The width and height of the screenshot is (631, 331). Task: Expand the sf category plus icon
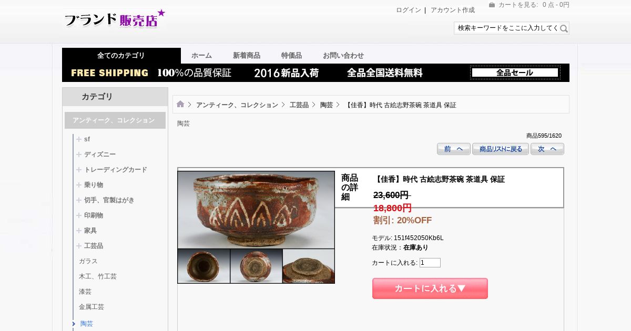(79, 139)
